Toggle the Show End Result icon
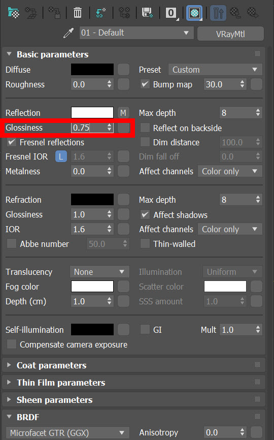Screen dimensions: 274x440 point(218,13)
